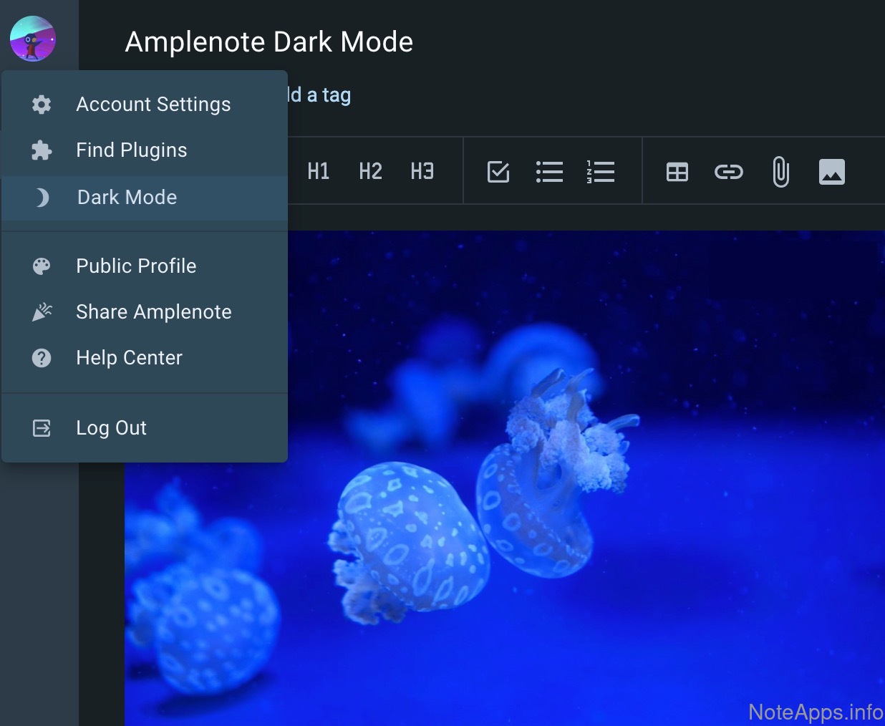Open Public Profile menu option
The image size is (885, 726).
click(x=136, y=266)
